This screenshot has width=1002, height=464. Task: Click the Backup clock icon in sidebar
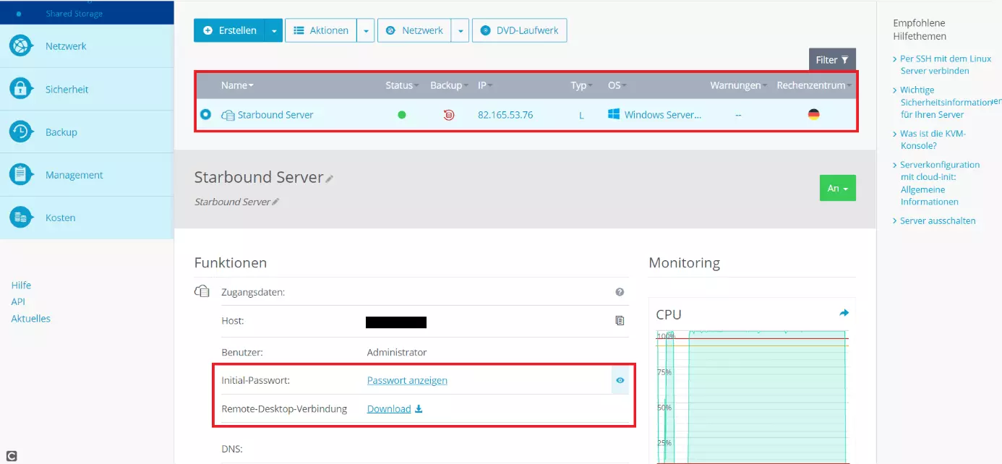(x=21, y=132)
